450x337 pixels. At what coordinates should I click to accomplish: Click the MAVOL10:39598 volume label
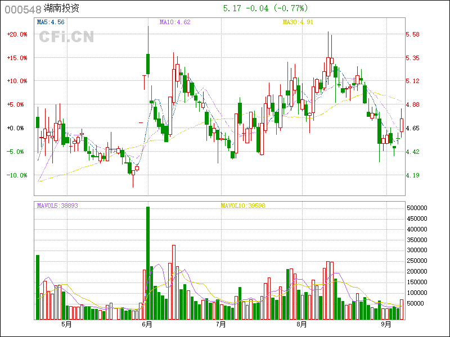243,206
